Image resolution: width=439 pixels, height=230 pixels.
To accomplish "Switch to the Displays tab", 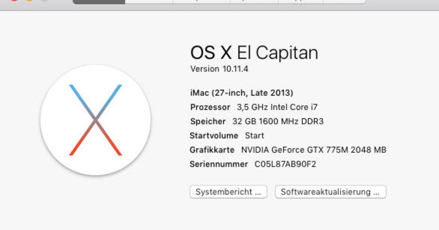I will [x=149, y=1].
